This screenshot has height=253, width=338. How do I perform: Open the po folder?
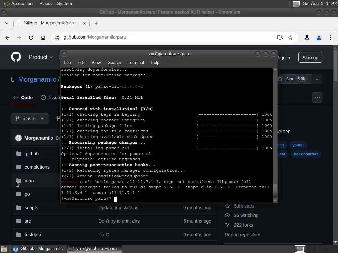click(x=27, y=194)
